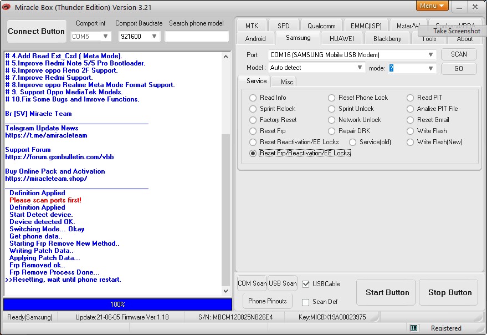This screenshot has width=487, height=335.
Task: Click the Connect Button
Action: pyautogui.click(x=37, y=31)
